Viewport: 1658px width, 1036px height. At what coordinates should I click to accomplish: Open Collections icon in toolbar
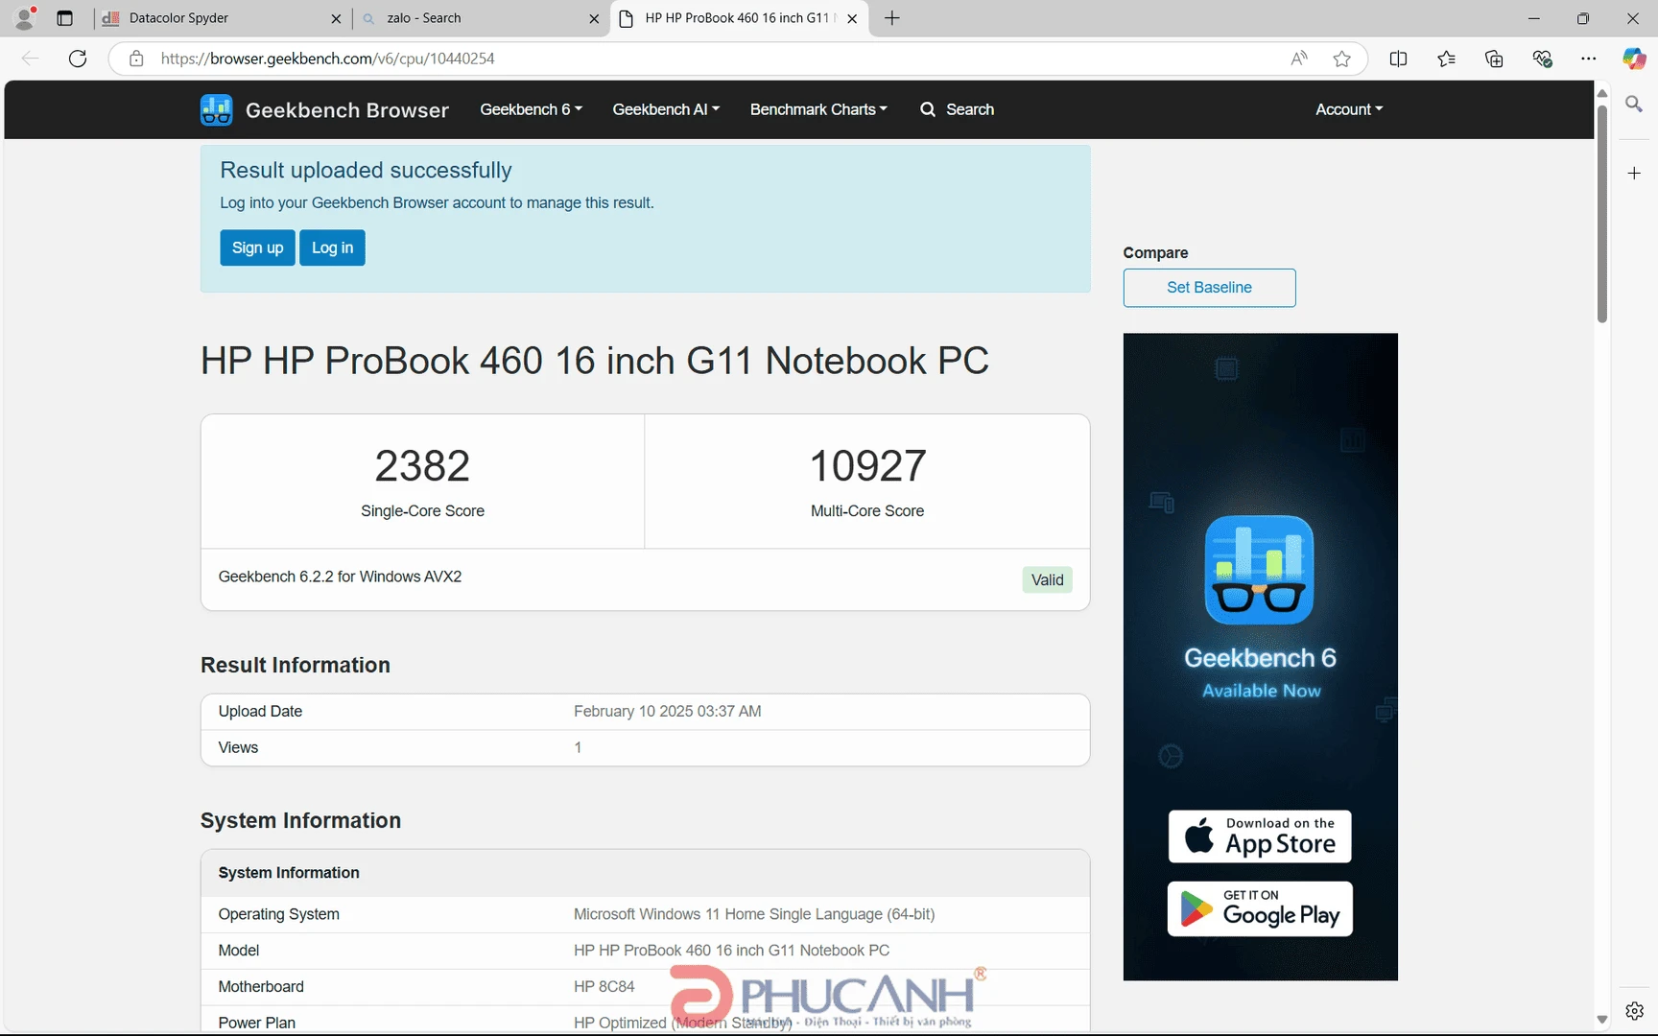pos(1494,59)
